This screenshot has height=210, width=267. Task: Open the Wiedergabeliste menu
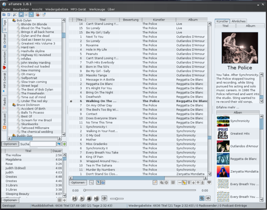click(x=56, y=9)
